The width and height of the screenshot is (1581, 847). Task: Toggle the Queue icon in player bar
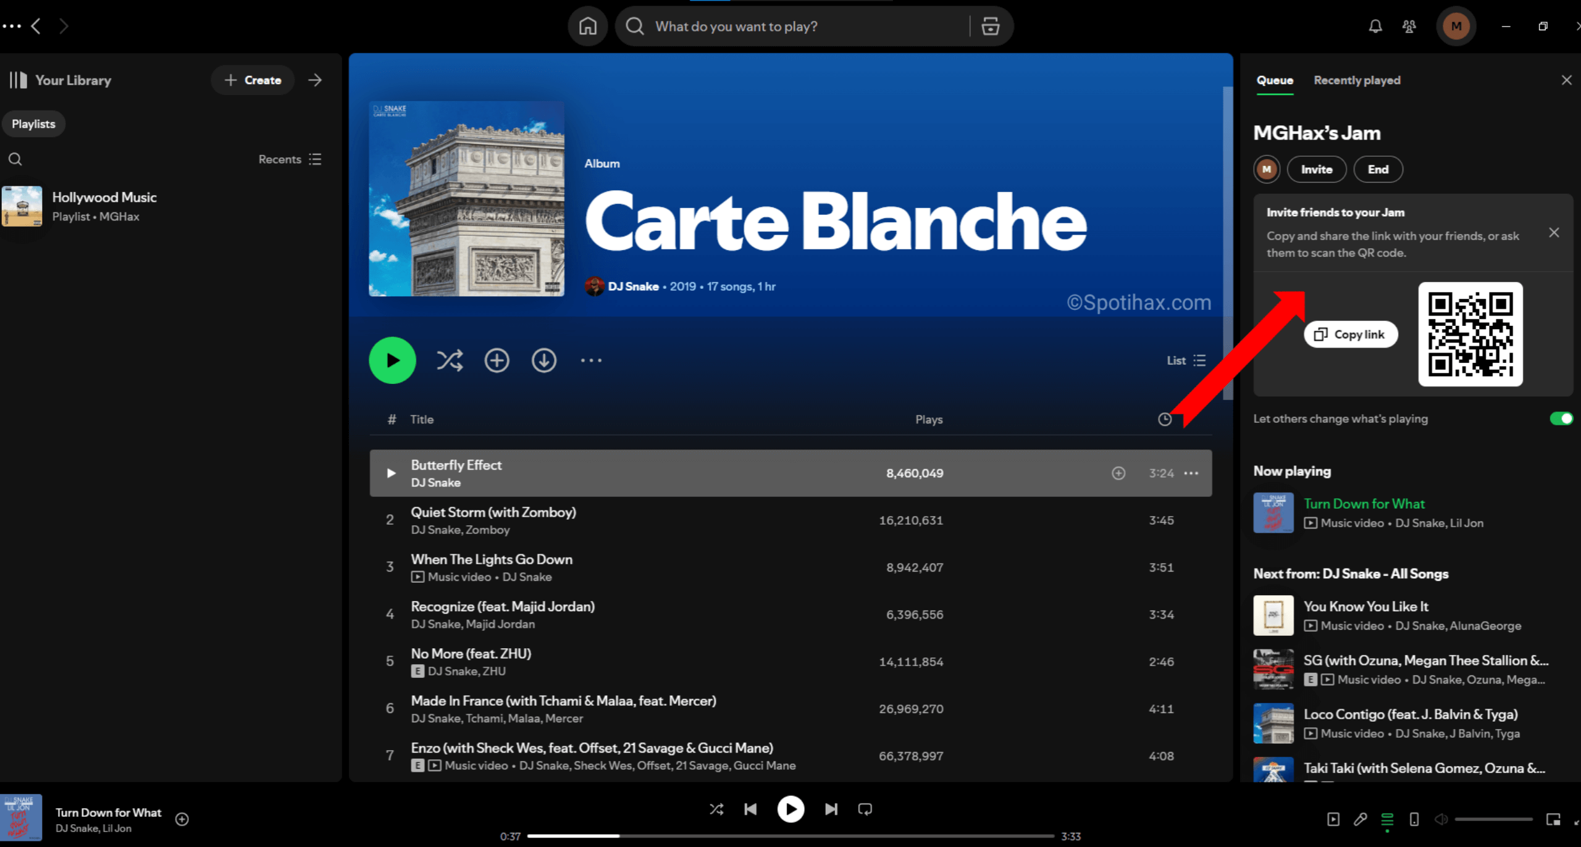click(1387, 819)
